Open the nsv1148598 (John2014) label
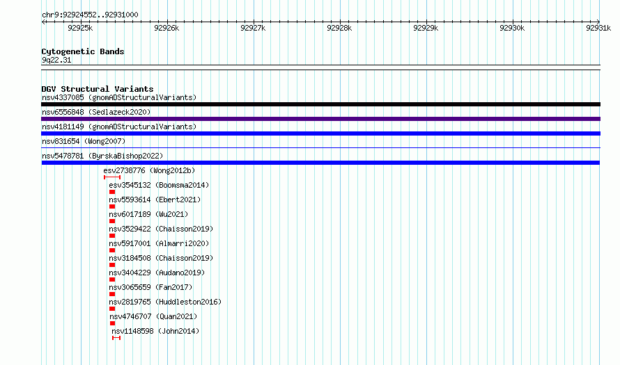620x365 pixels. [155, 331]
